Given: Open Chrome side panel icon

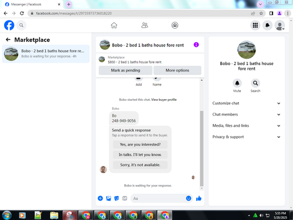Looking at the screenshot, I should [271, 13].
